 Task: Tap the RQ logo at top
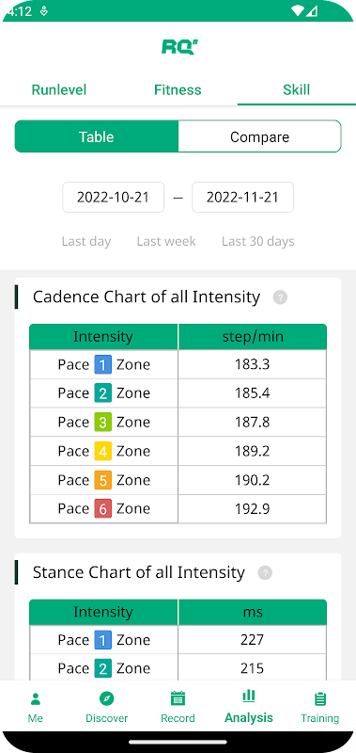179,47
